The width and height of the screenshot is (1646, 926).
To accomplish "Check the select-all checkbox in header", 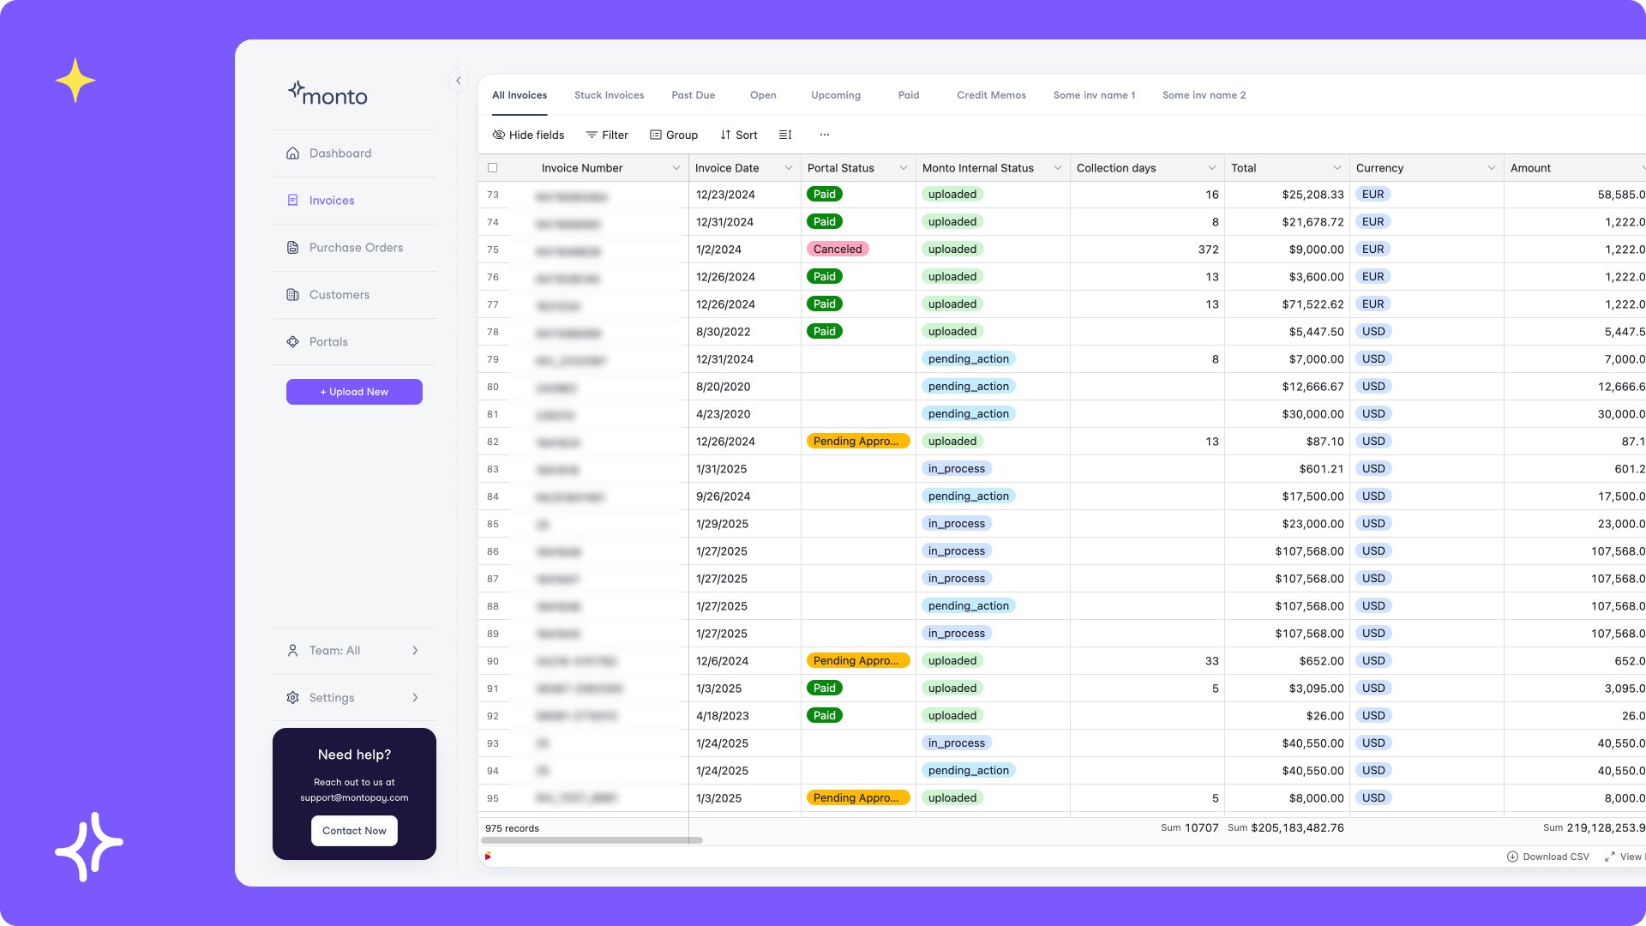I will pyautogui.click(x=492, y=168).
